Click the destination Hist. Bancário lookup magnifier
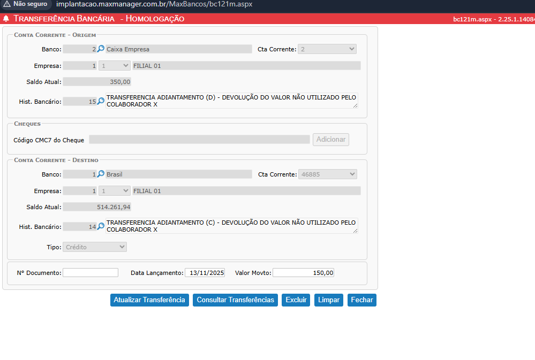The width and height of the screenshot is (535, 360). click(x=101, y=226)
